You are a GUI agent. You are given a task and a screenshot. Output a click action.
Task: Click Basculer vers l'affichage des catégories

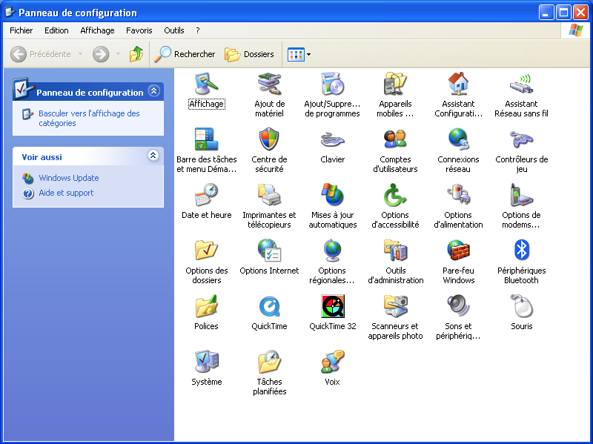(x=89, y=118)
